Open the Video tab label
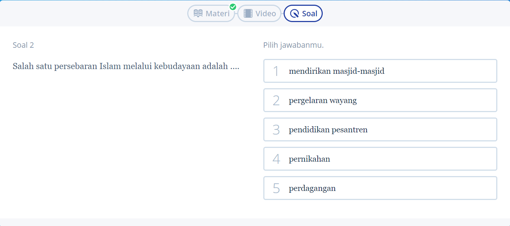The height and width of the screenshot is (226, 510). [x=266, y=14]
